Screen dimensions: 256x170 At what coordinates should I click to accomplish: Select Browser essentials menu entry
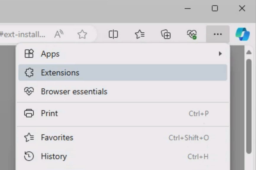(x=74, y=91)
